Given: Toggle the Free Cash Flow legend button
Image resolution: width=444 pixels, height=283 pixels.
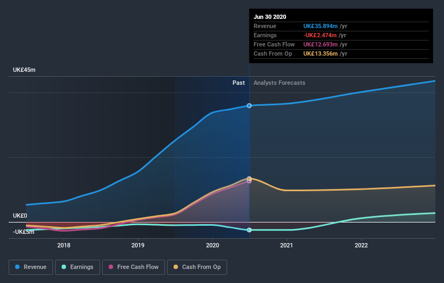Looking at the screenshot, I should click(x=134, y=267).
